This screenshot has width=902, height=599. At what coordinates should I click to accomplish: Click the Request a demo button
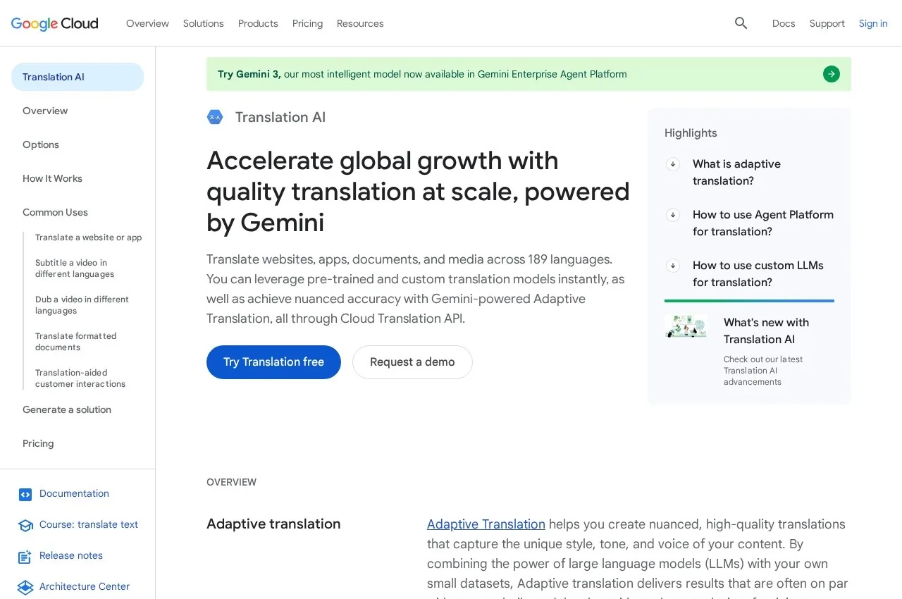(412, 362)
